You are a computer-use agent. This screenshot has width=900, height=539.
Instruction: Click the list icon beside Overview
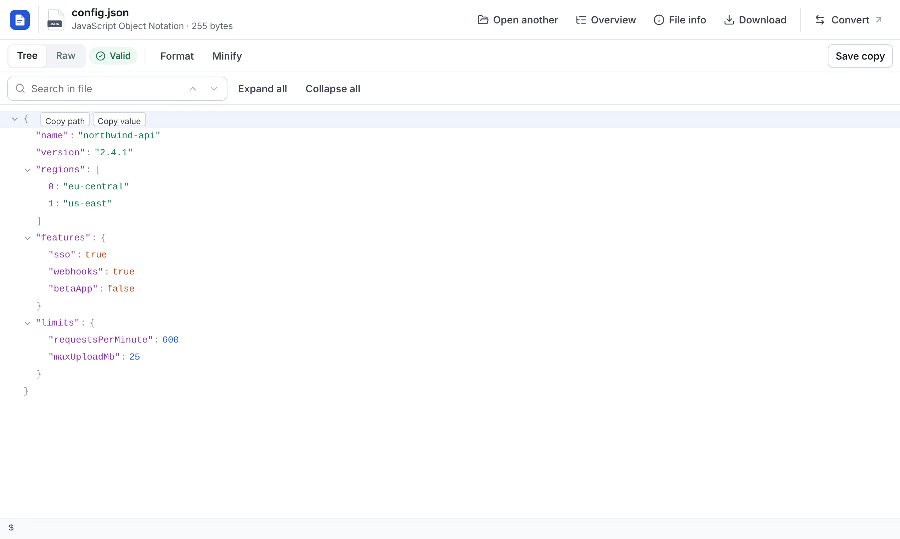click(x=581, y=20)
